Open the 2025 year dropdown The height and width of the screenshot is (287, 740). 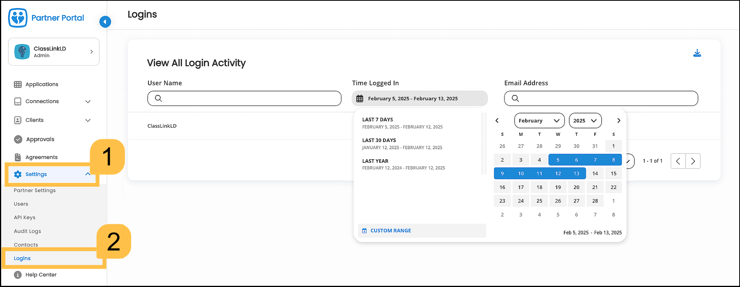(585, 121)
